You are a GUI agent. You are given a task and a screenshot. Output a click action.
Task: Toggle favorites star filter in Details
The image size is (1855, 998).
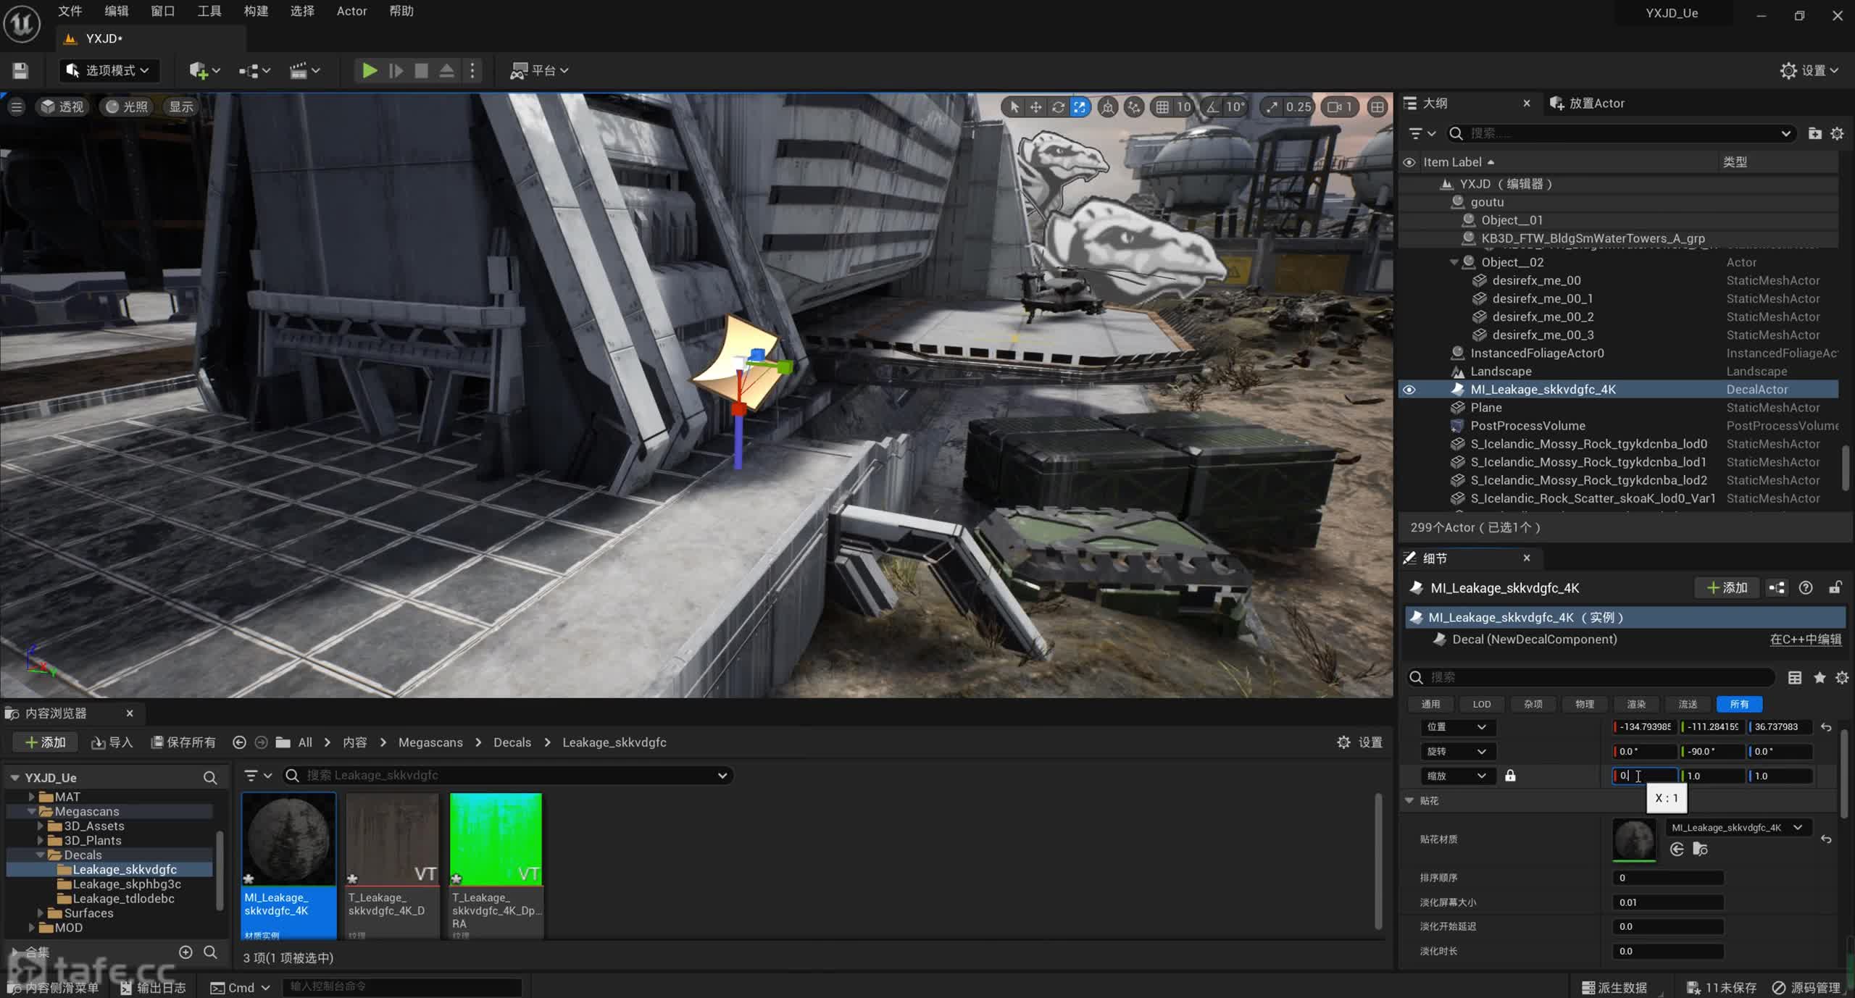pyautogui.click(x=1819, y=677)
